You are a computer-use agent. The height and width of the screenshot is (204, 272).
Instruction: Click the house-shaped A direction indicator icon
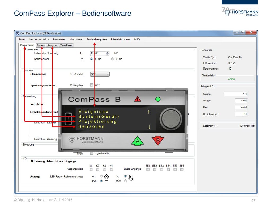[107, 178]
